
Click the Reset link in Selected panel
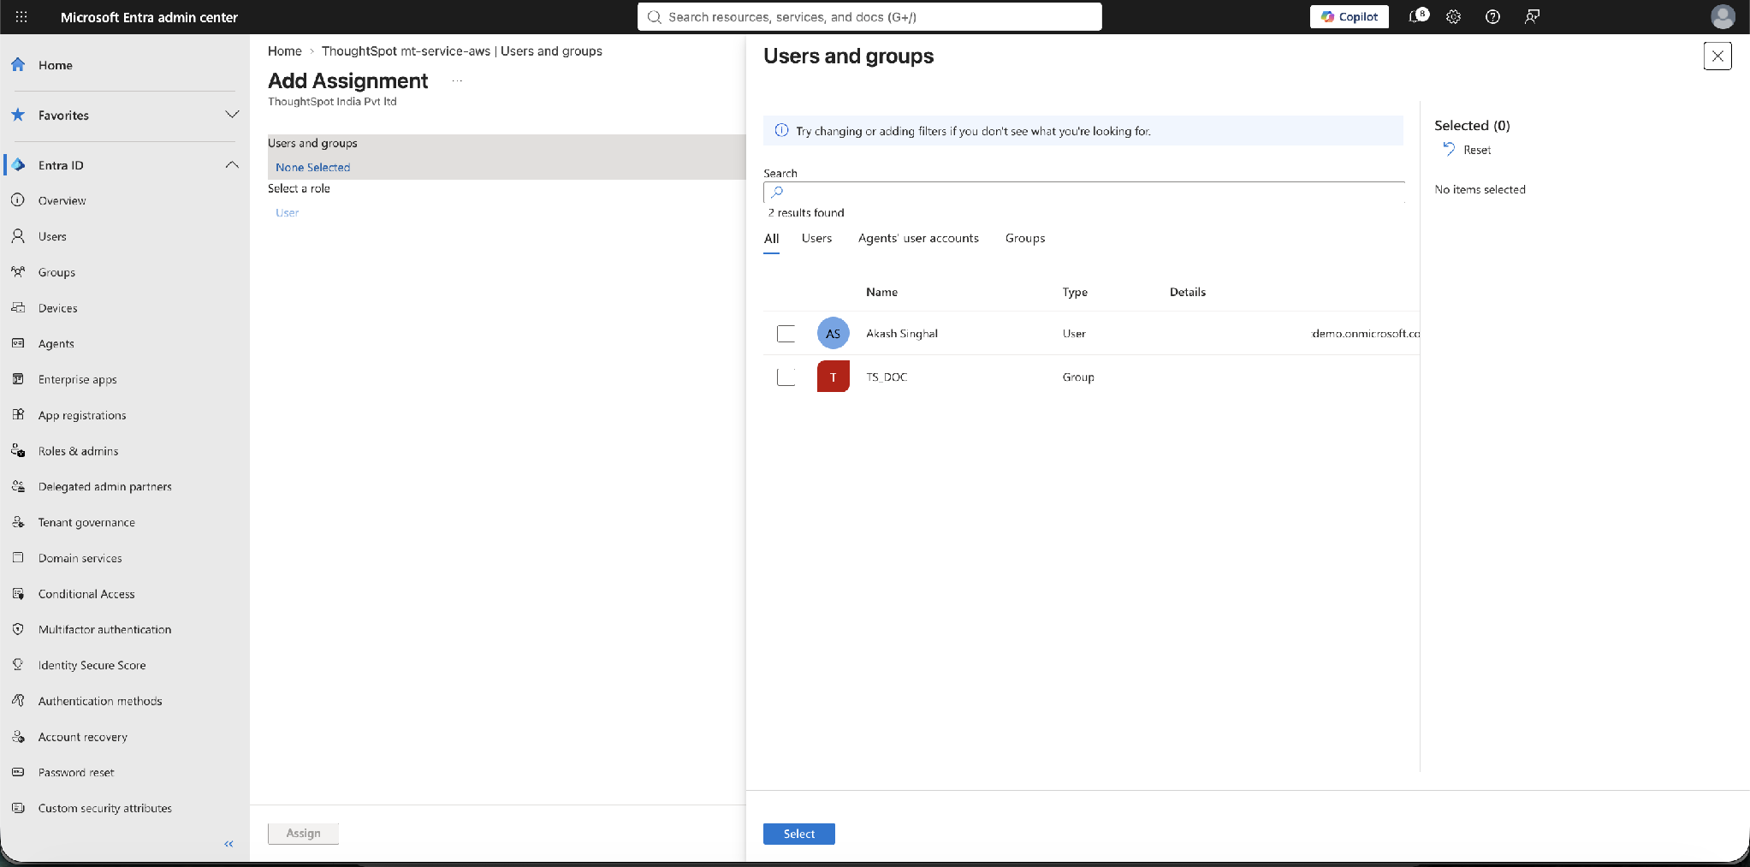coord(1477,150)
